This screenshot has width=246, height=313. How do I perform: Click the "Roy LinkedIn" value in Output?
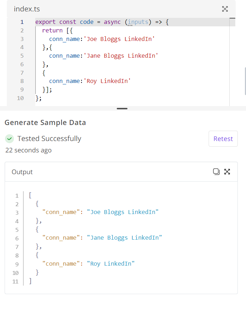[x=111, y=264]
